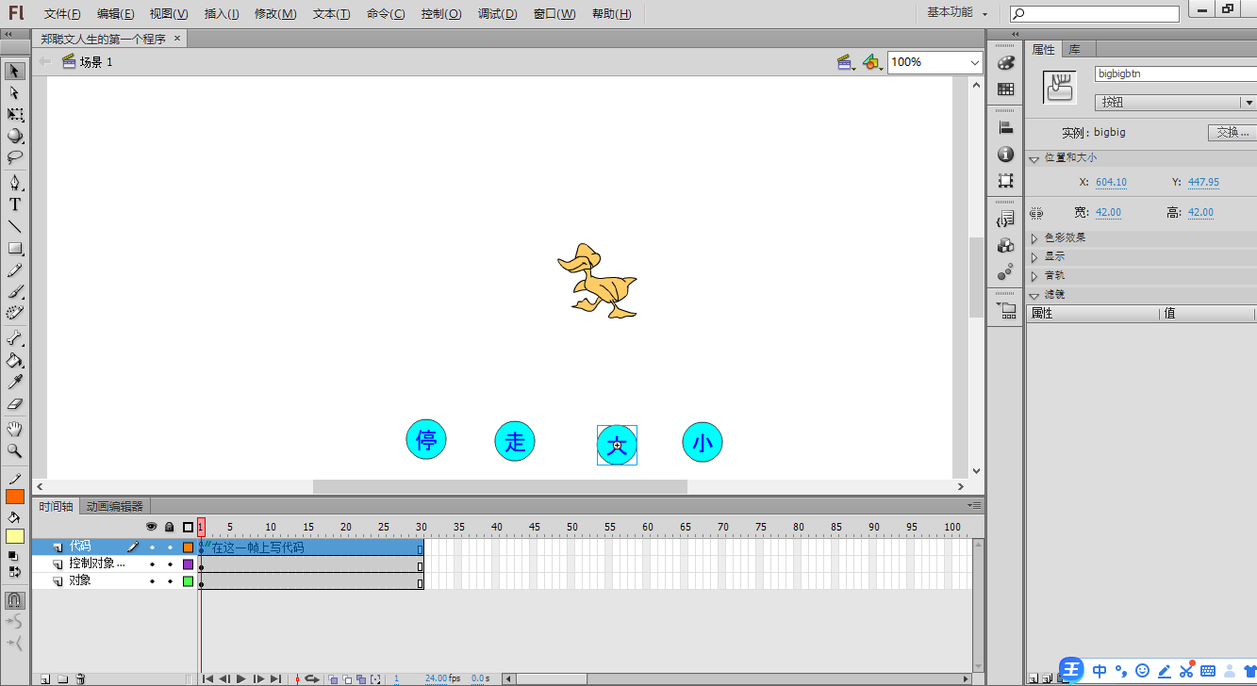Open the 基本功能 workspace dropdown
This screenshot has width=1257, height=686.
[x=956, y=13]
